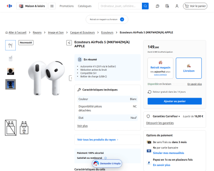This screenshot has width=214, height=171.
Task: Select third product photo thumbnail
Action: click(x=10, y=71)
